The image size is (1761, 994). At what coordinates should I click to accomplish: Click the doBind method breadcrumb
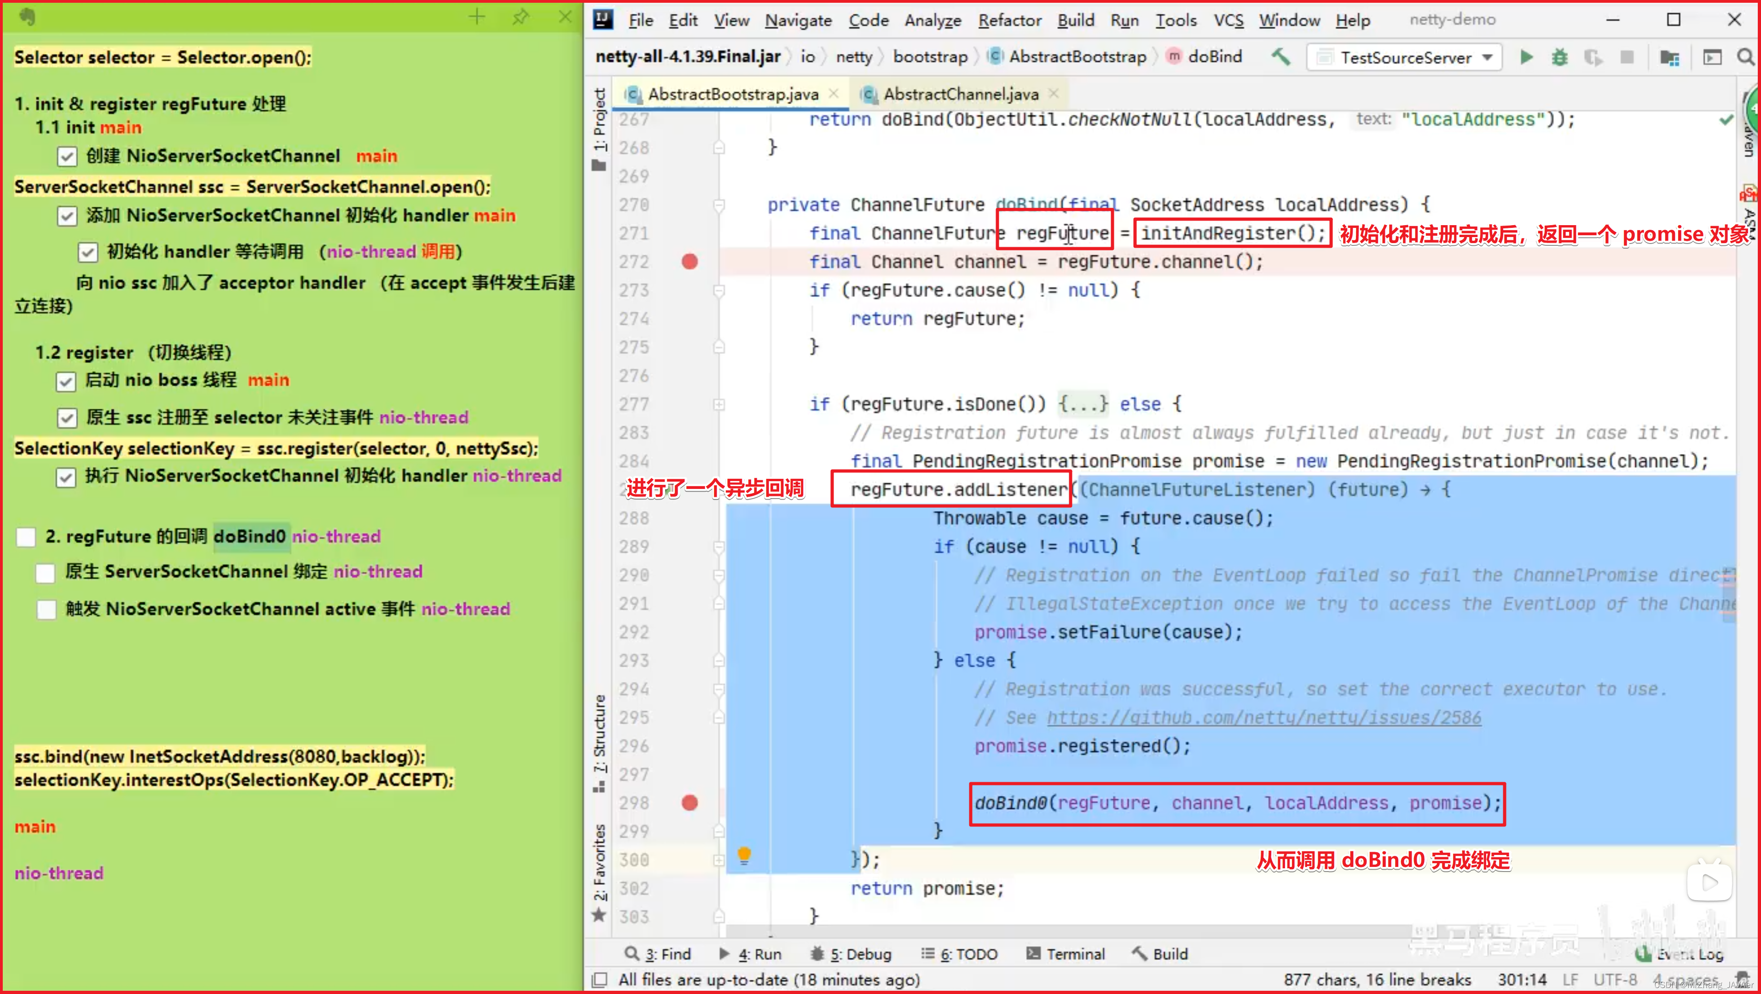[1205, 57]
